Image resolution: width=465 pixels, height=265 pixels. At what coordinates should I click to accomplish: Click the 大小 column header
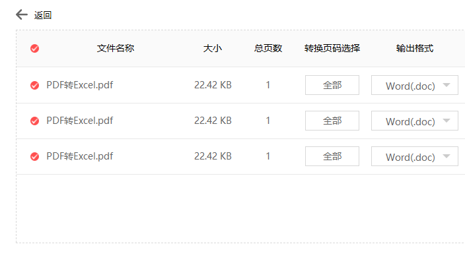coord(212,48)
